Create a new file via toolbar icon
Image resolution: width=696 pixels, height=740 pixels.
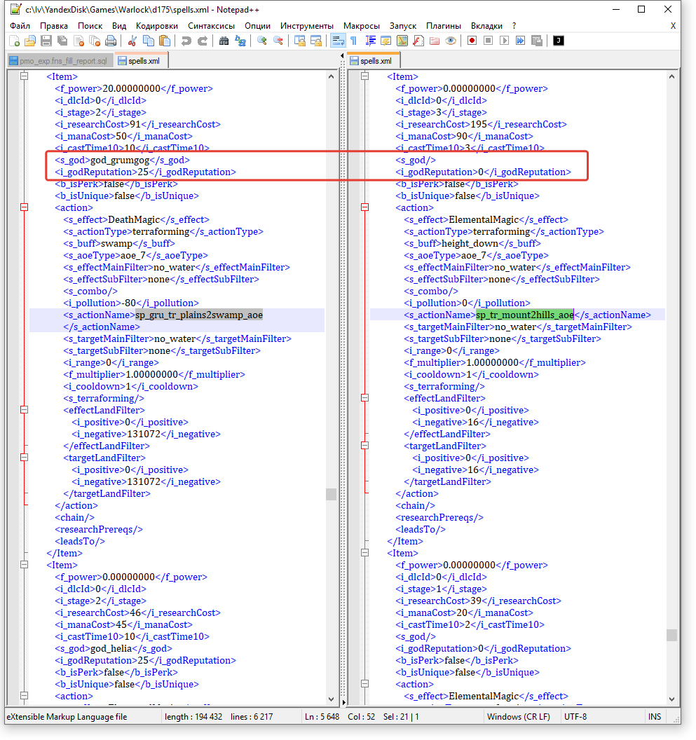click(x=15, y=41)
